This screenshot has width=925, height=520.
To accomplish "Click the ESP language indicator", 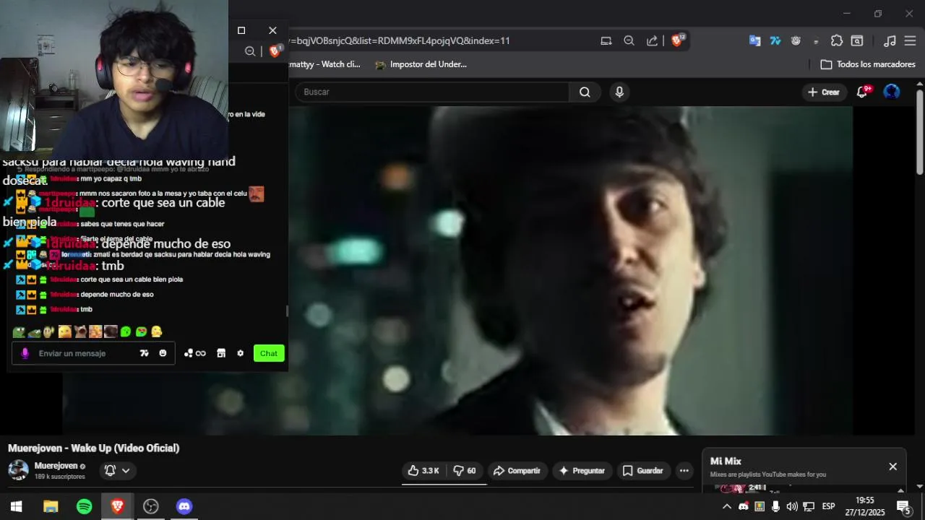I will (828, 506).
